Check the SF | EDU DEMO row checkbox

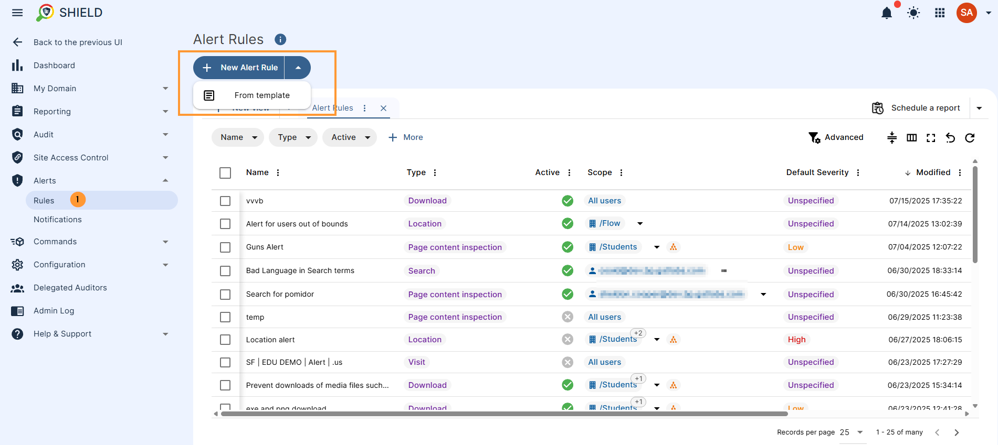tap(225, 362)
